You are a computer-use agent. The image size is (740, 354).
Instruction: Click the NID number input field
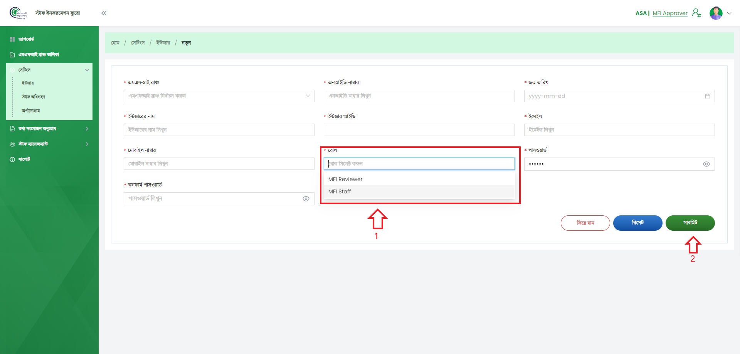(419, 96)
